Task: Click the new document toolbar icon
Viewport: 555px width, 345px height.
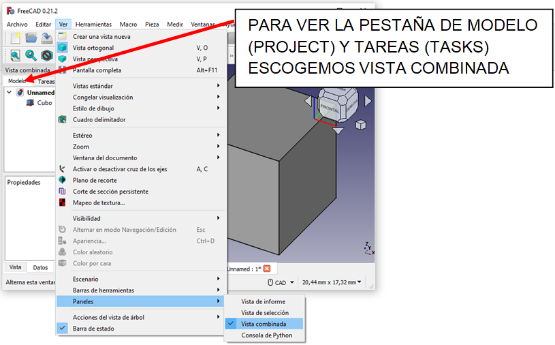Action: tap(14, 39)
